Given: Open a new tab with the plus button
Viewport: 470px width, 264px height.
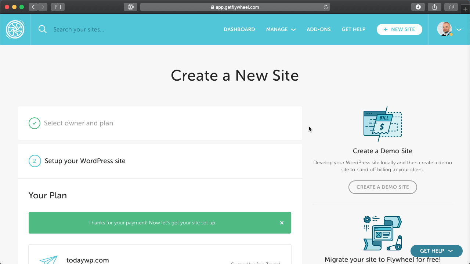Looking at the screenshot, I should point(465,9).
